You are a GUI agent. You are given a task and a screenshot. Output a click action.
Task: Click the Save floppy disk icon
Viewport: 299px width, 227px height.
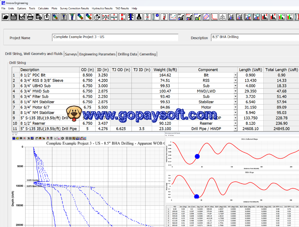coord(14,17)
